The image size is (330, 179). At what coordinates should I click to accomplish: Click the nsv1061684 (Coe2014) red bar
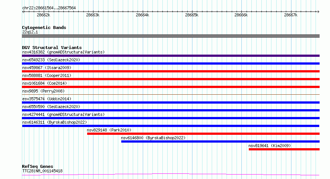click(171, 87)
